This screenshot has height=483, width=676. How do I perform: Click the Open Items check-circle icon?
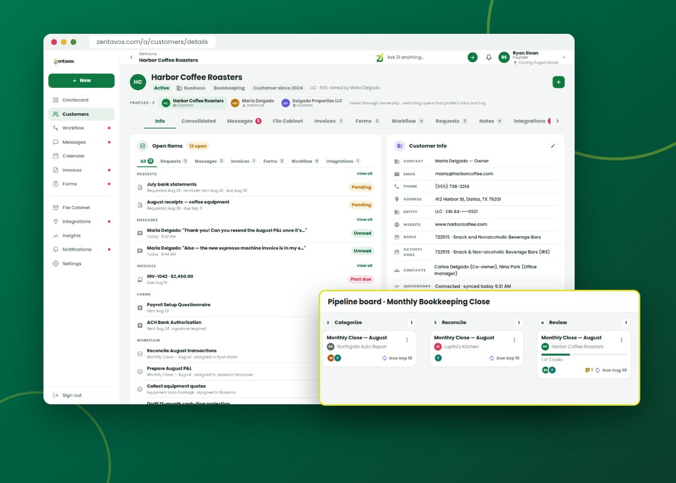(143, 146)
